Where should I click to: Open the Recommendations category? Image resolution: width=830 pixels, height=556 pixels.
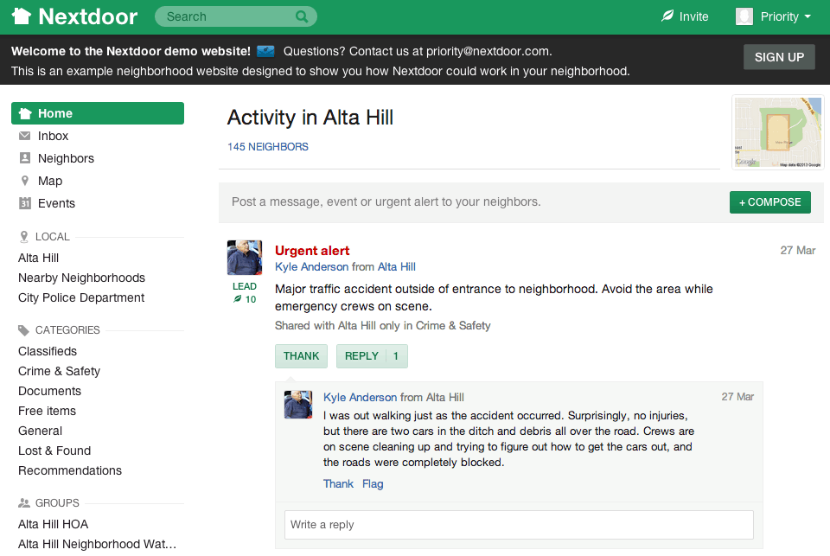click(69, 470)
